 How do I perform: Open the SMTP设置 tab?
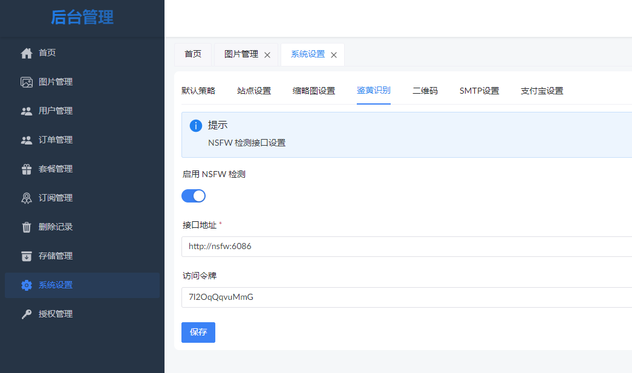pyautogui.click(x=479, y=91)
